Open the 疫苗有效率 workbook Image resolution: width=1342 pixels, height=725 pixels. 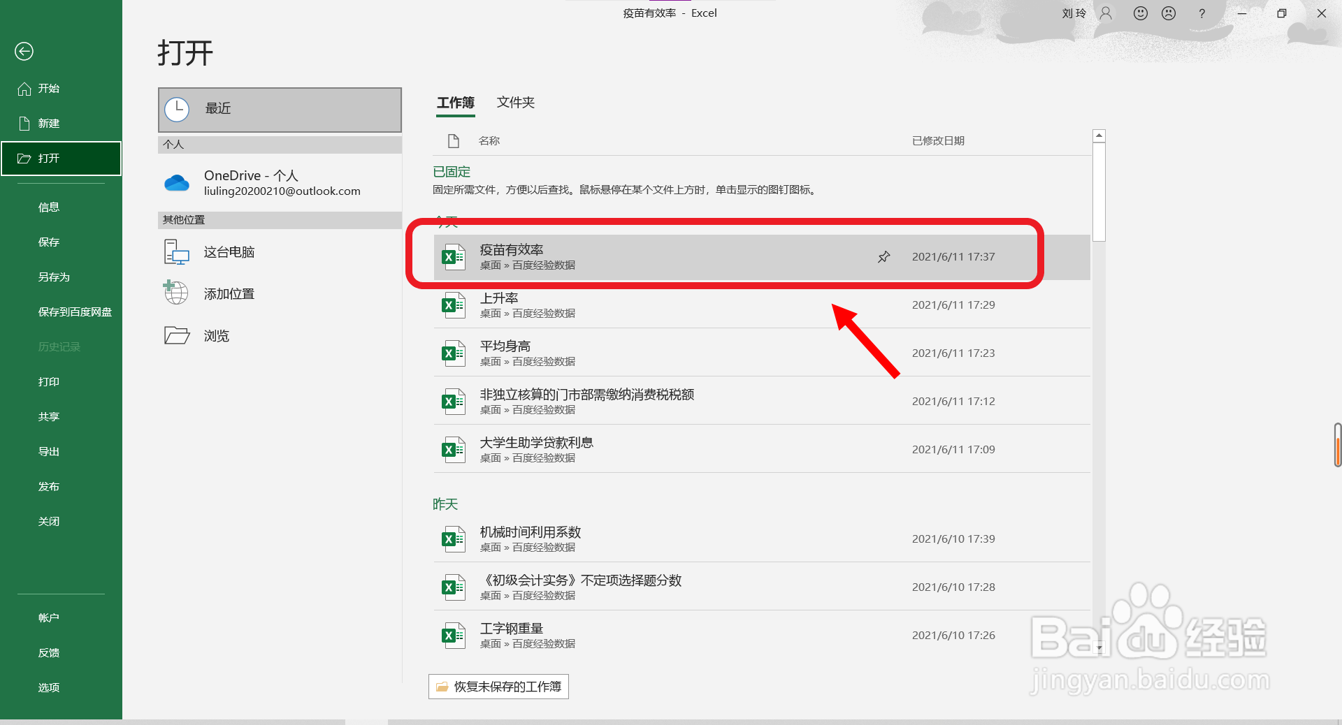click(762, 257)
